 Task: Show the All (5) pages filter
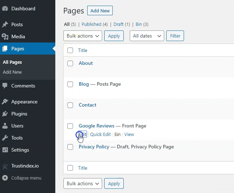click(x=70, y=24)
